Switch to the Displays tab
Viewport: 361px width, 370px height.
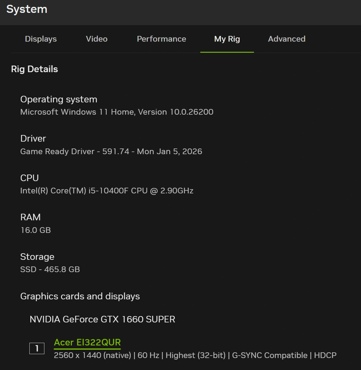pyautogui.click(x=41, y=39)
